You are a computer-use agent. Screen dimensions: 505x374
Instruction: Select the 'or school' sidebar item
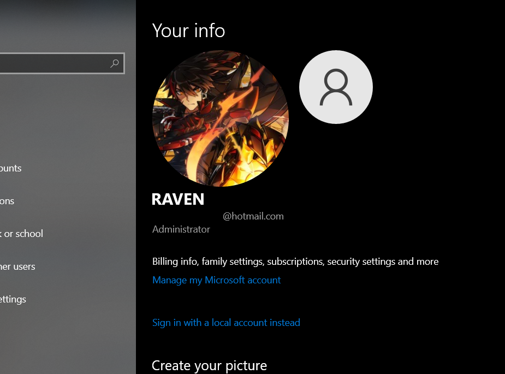click(22, 234)
